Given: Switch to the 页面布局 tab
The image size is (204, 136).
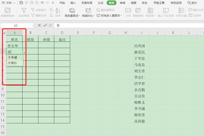Looking at the screenshot, I should coord(87,3).
